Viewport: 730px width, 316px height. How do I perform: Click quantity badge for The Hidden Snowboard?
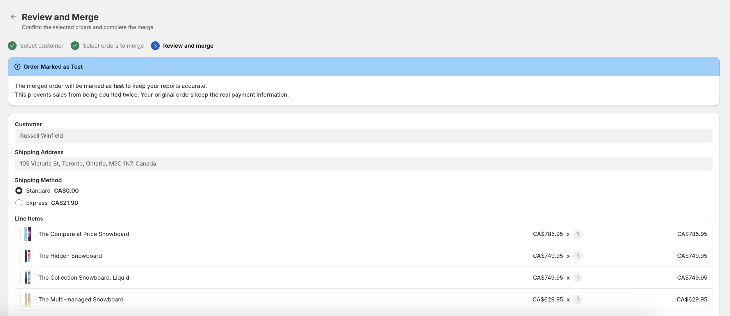pos(578,256)
